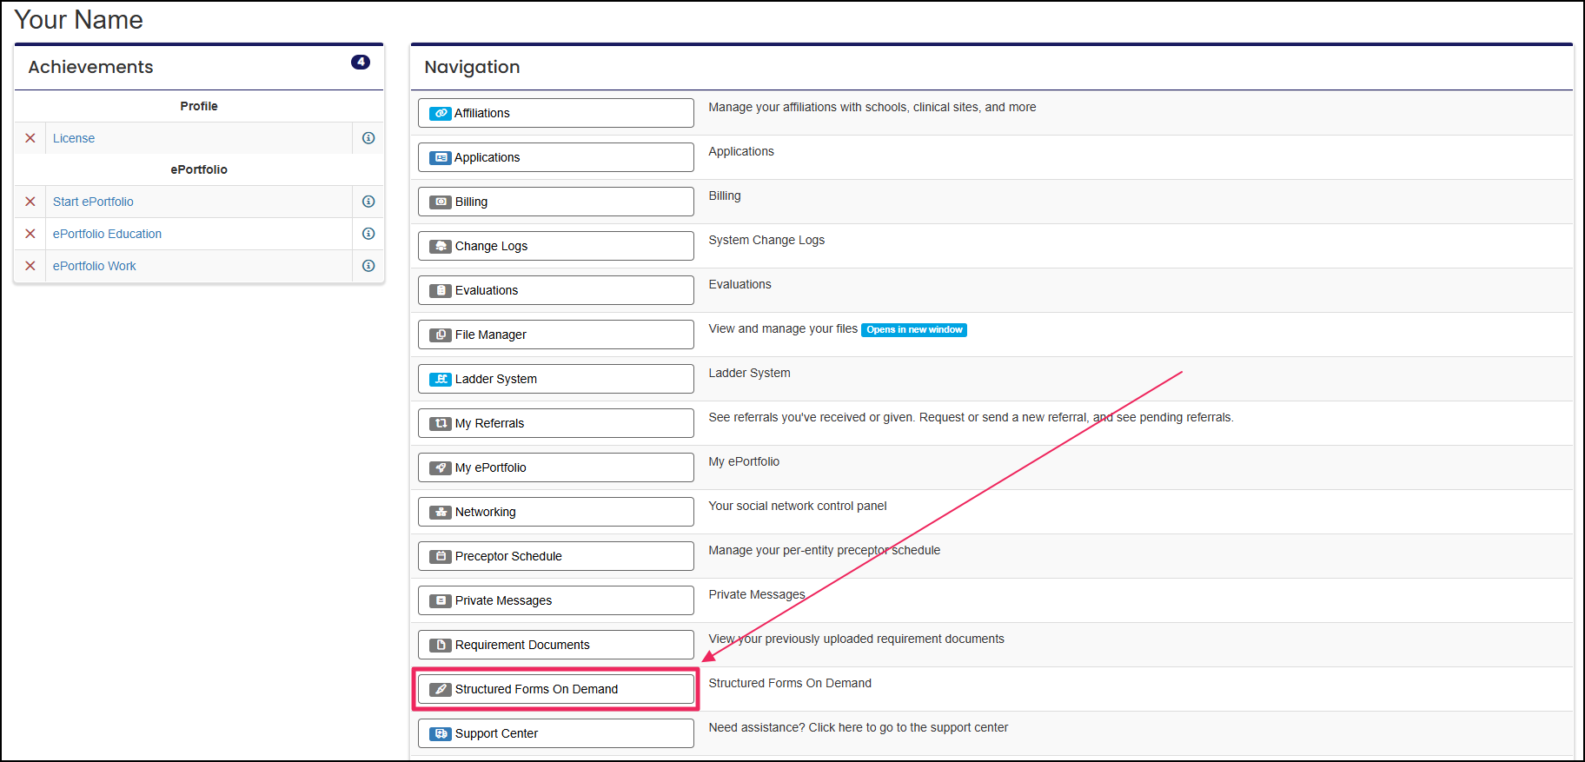Click the Profile section header
Screen dimensions: 1585x762
(x=199, y=106)
